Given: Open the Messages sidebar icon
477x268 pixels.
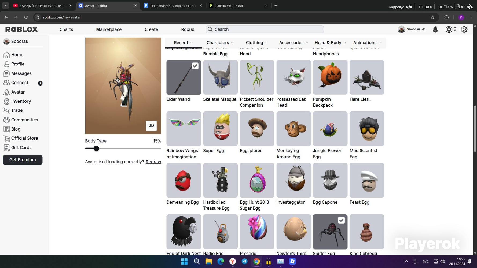Looking at the screenshot, I should point(7,73).
